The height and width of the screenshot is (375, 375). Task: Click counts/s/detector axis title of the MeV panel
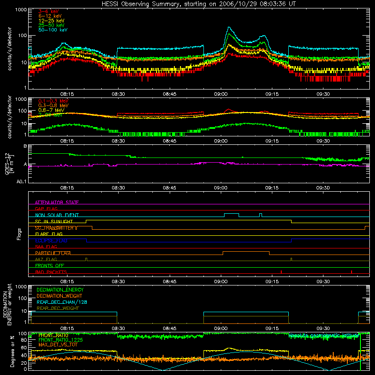(x=9, y=117)
